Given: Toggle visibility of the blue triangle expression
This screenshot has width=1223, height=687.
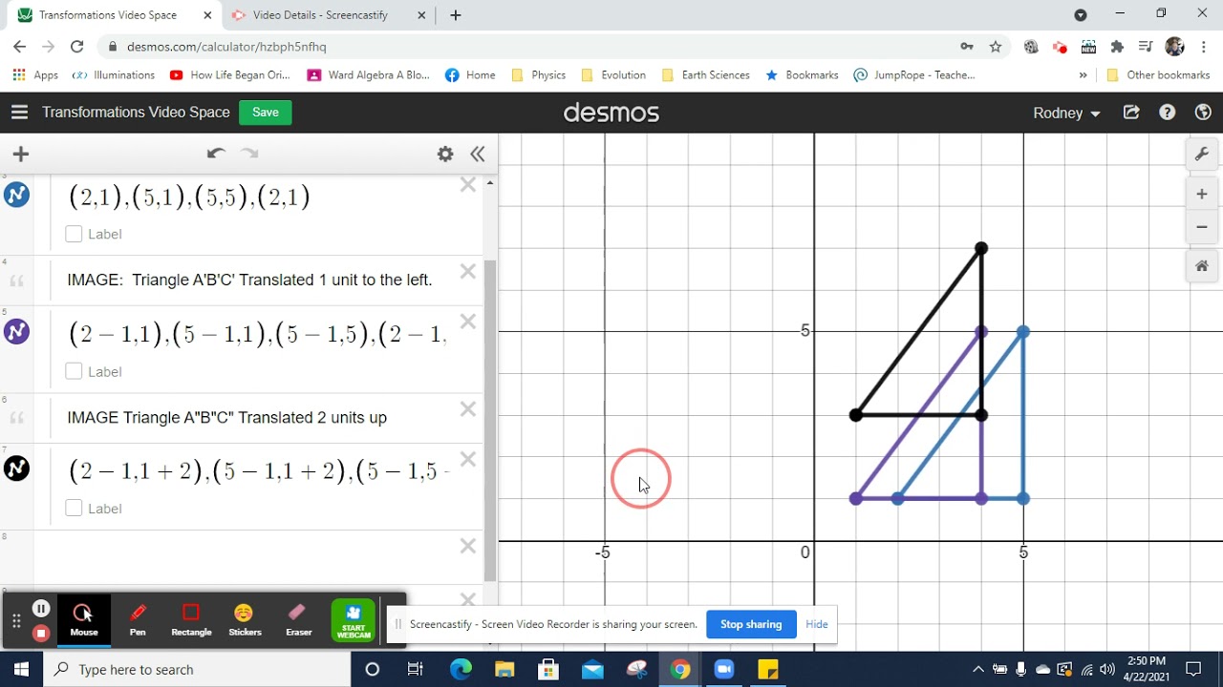Looking at the screenshot, I should (x=17, y=195).
